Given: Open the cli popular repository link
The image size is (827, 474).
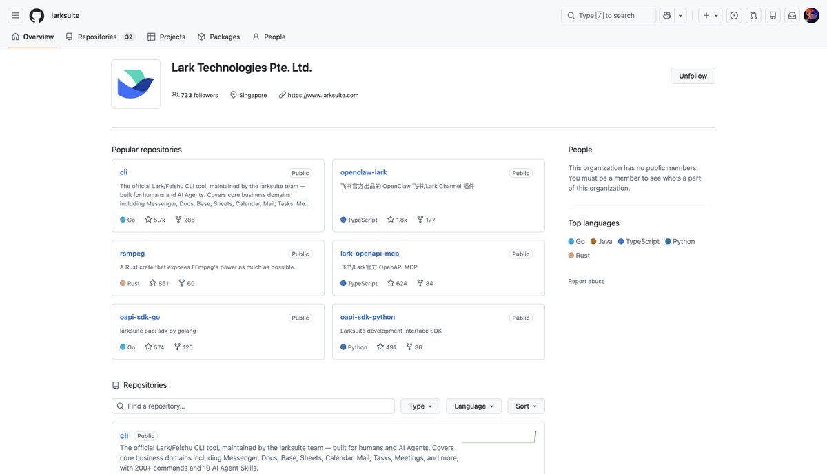Looking at the screenshot, I should coord(123,172).
